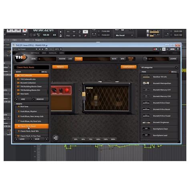Select bank '25 TH3 Cakewalk xtra'
Image resolution: width=190 pixels, height=190 pixels.
pos(32,79)
